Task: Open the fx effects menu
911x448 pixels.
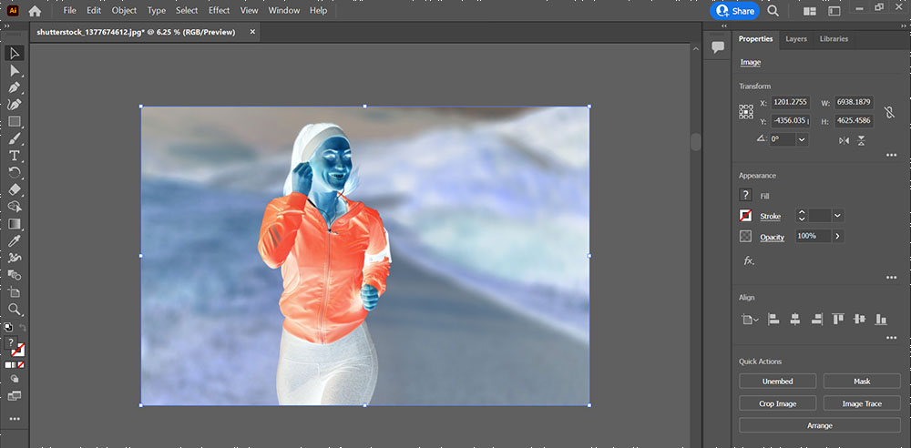Action: (x=749, y=260)
